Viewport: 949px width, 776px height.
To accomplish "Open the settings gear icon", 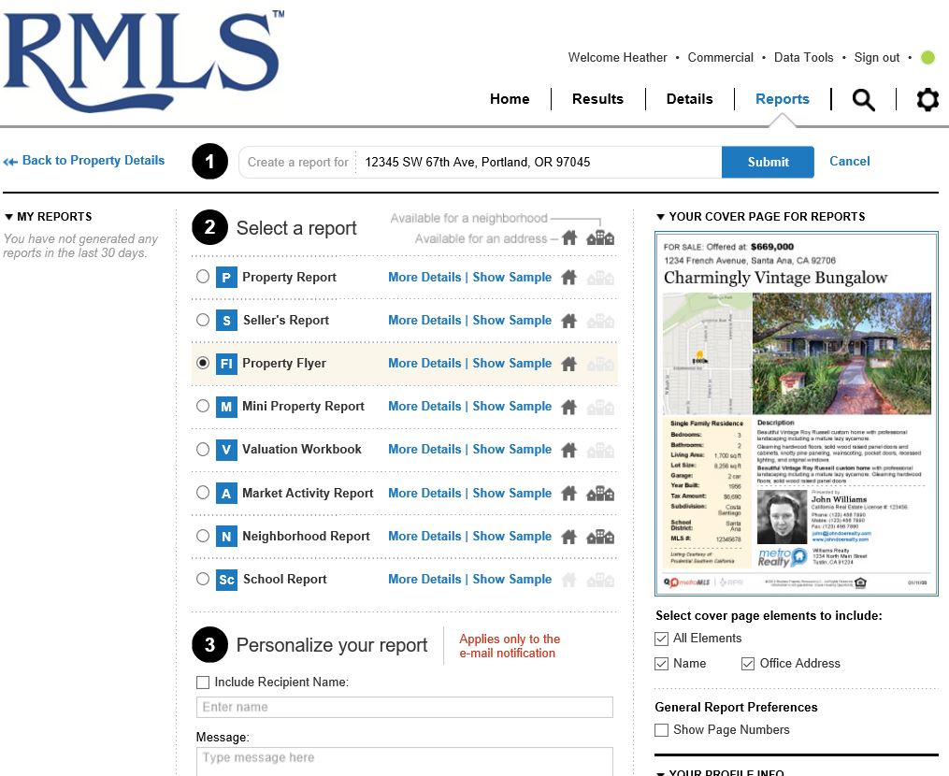I will 927,99.
